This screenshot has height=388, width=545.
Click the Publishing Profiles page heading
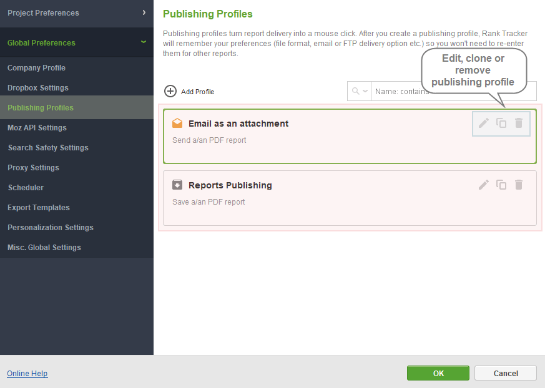click(207, 14)
